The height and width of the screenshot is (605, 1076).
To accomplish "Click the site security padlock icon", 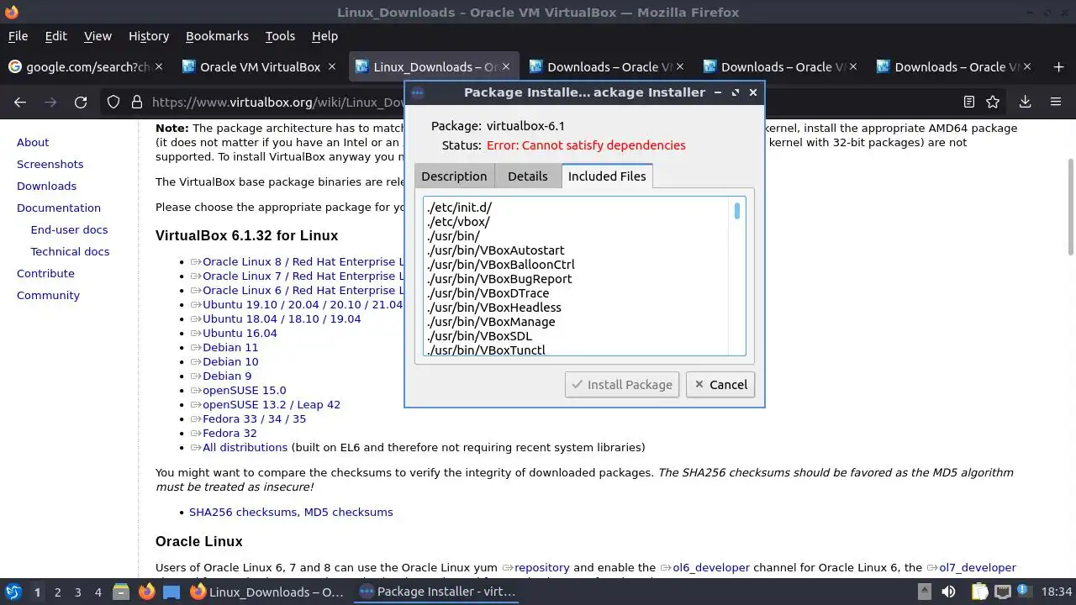I will tap(136, 102).
